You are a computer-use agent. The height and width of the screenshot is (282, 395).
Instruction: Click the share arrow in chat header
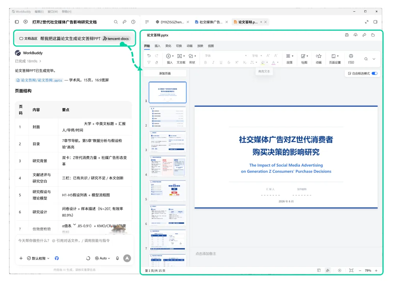tap(124, 22)
